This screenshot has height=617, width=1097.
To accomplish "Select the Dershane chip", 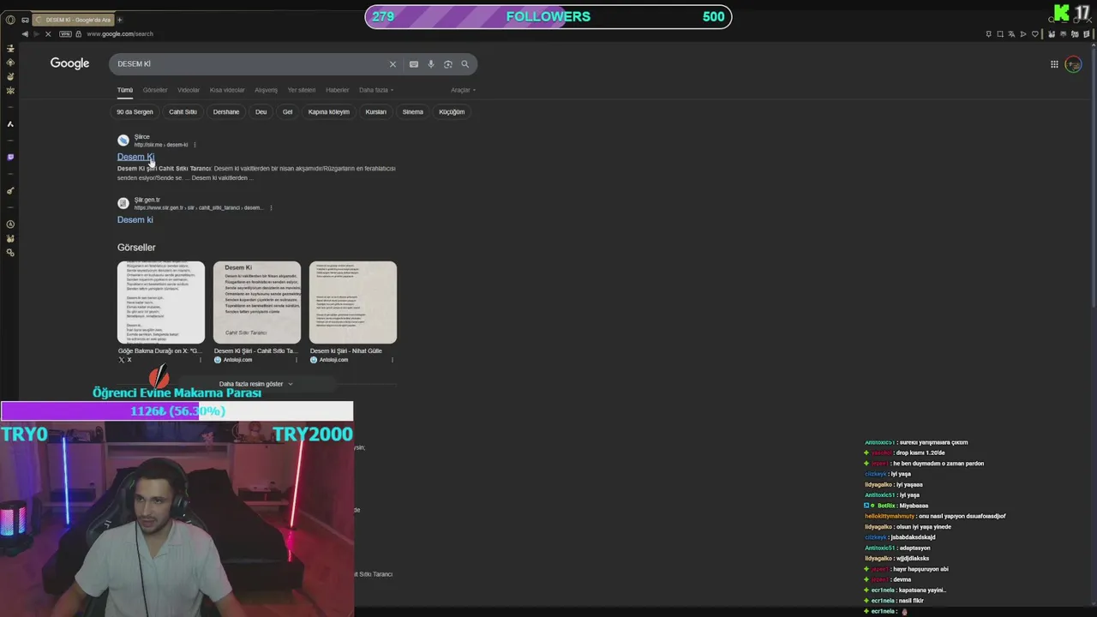I will click(x=226, y=111).
